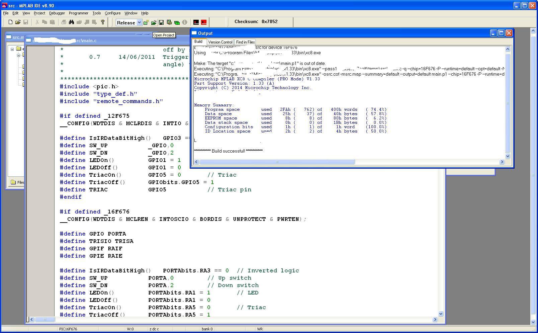Switch to the Version Control tab
Screen dimensions: 538x333
click(x=220, y=42)
